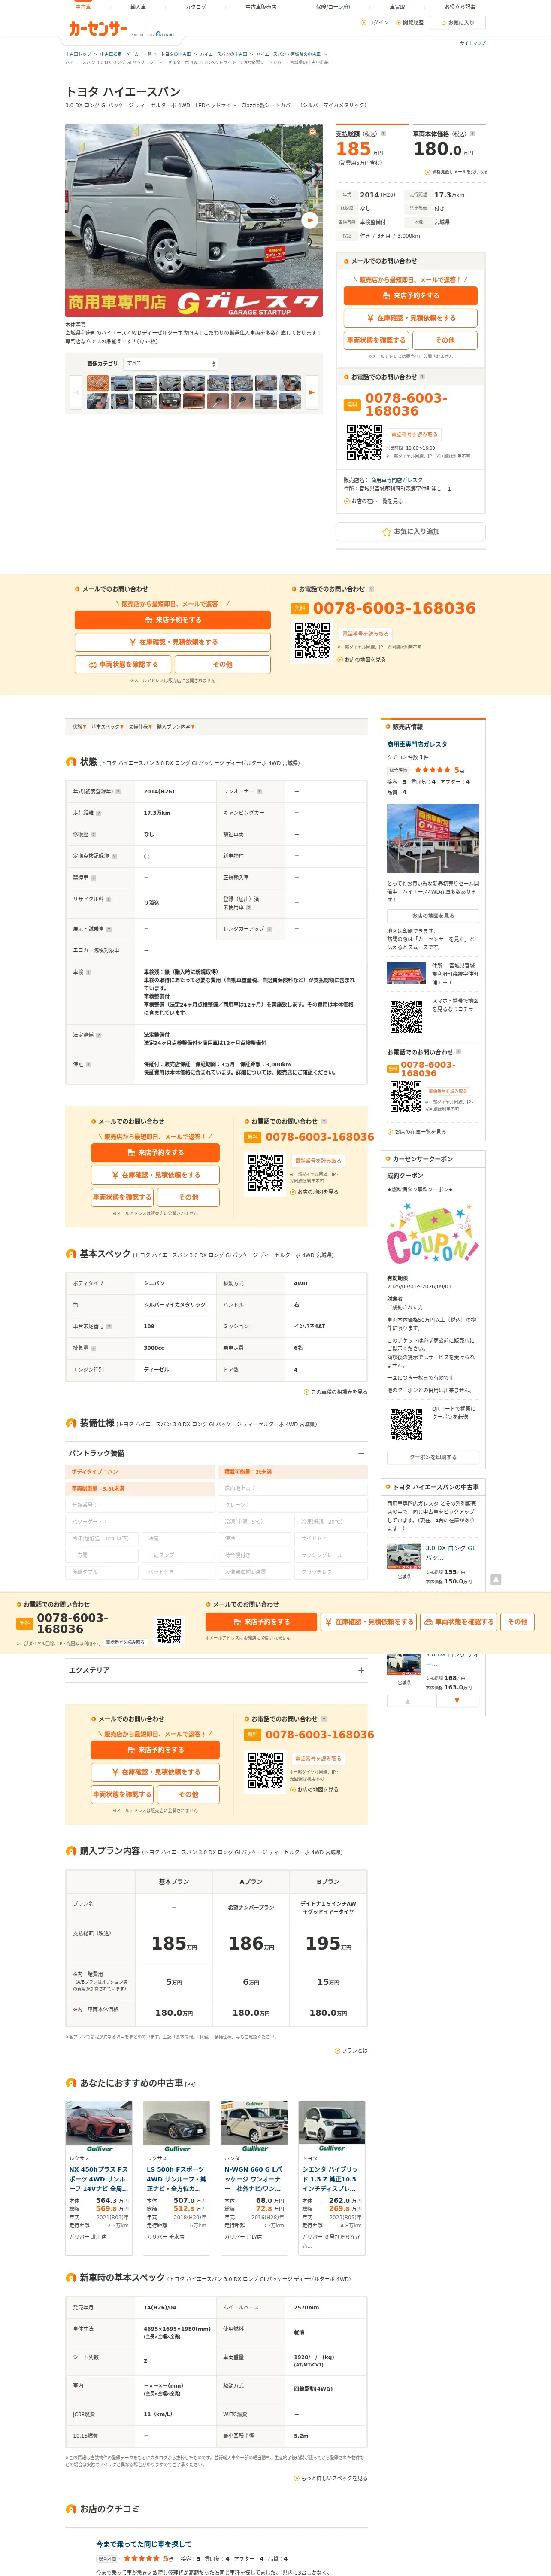Click 来店予約をする in the wide inquiry banner
The image size is (551, 2576).
(173, 620)
